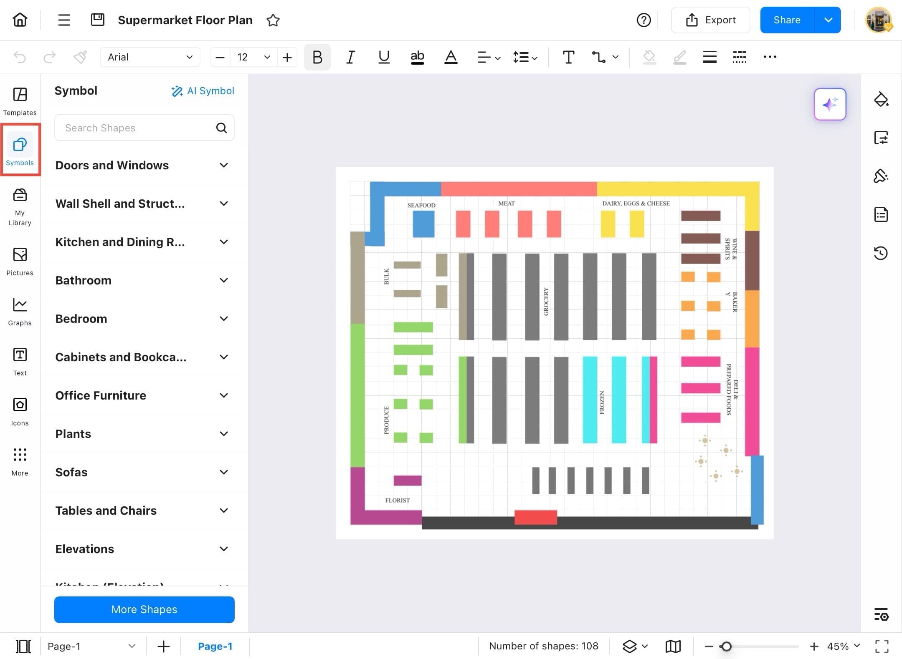This screenshot has height=659, width=902.
Task: Open the hamburger menu
Action: 63,20
